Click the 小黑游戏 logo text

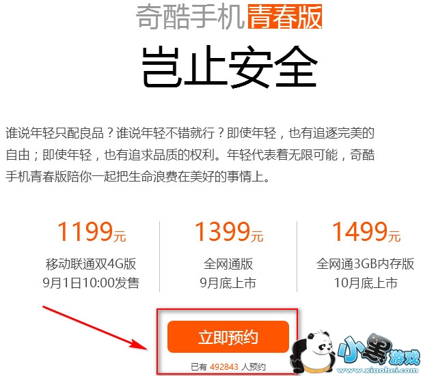pyautogui.click(x=379, y=350)
